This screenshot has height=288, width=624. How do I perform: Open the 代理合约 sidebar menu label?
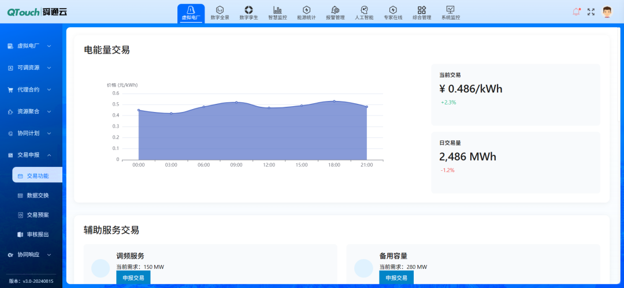point(28,90)
